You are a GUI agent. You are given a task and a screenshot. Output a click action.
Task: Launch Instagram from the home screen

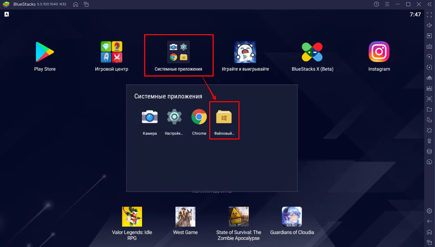tap(379, 52)
